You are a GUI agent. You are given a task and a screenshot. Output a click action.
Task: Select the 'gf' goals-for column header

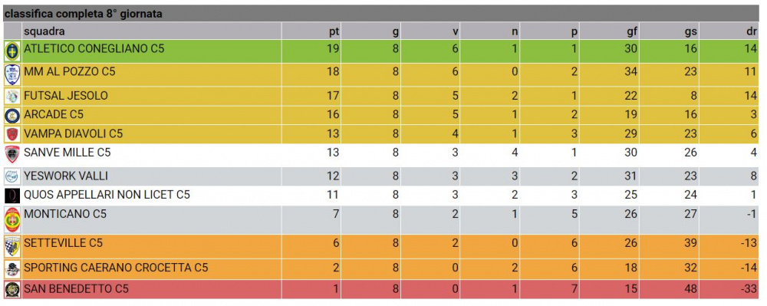pyautogui.click(x=632, y=31)
